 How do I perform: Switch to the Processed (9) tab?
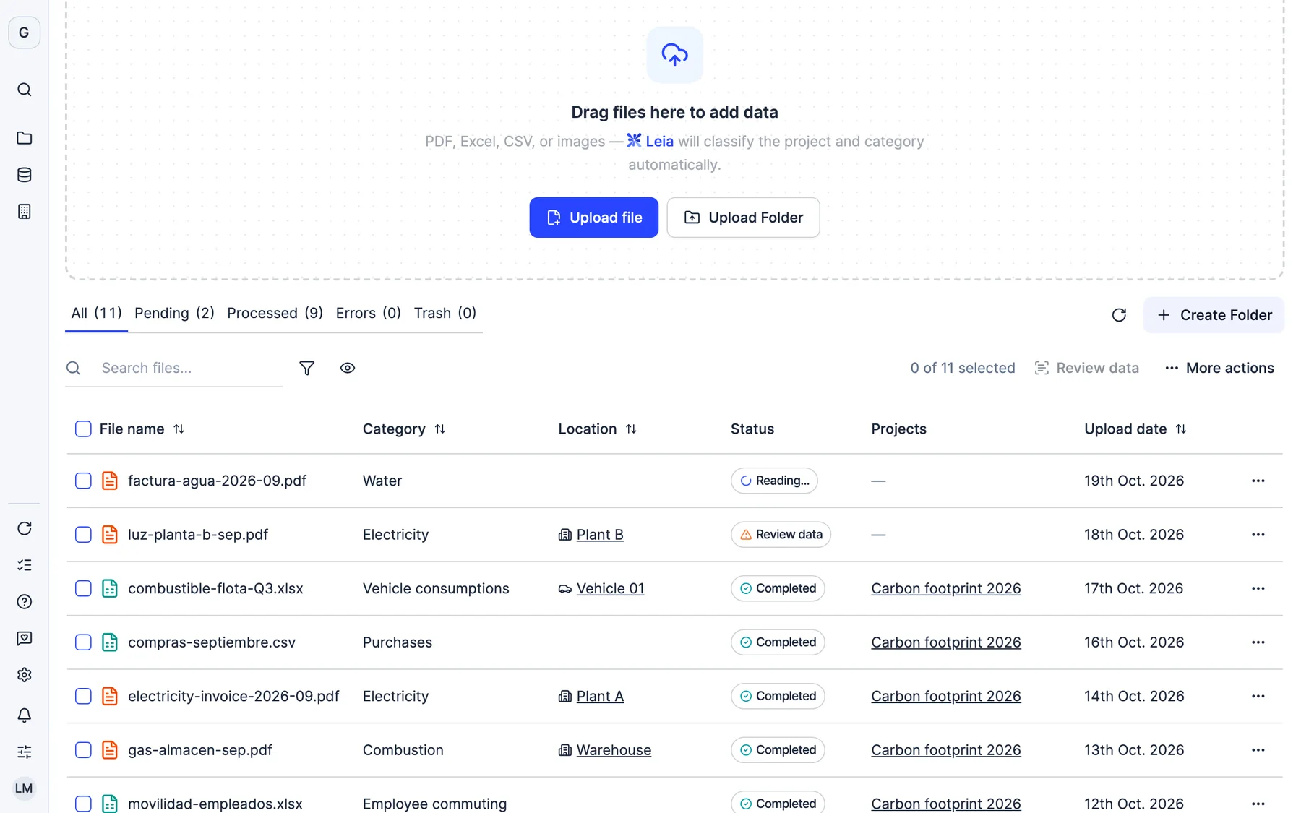[275, 313]
